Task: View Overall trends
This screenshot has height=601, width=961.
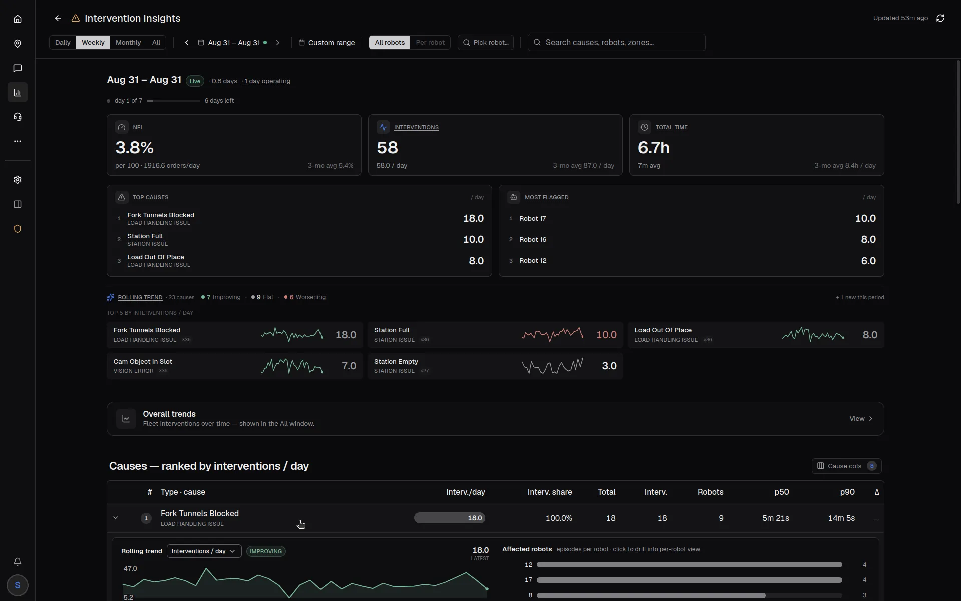Action: [861, 419]
